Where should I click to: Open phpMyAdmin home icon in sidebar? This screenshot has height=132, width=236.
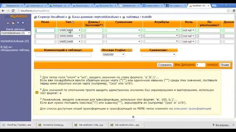pyautogui.click(x=8, y=23)
